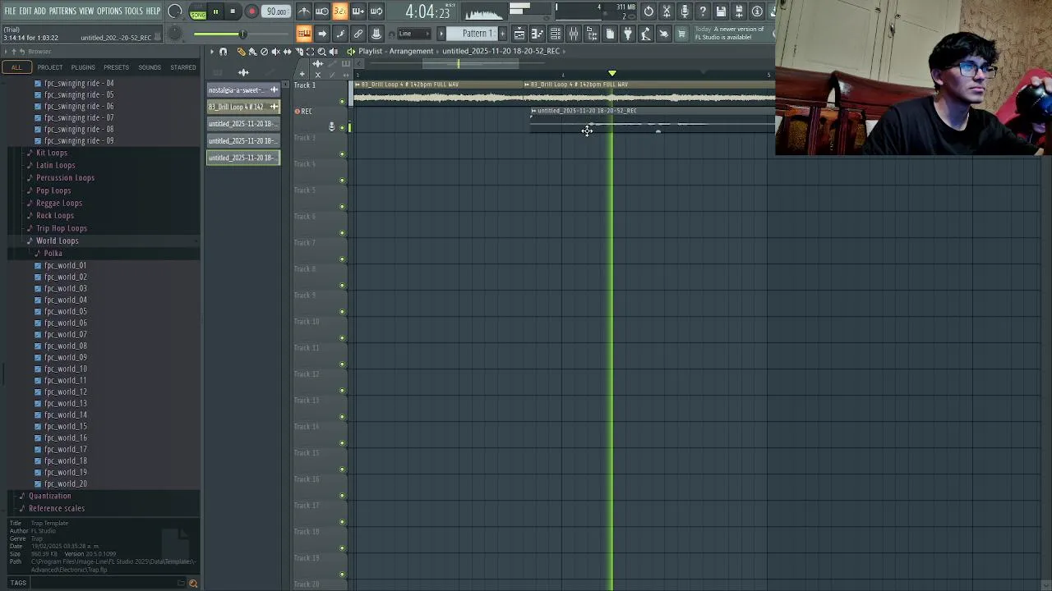Open the tempo tapper icon
1052x591 pixels.
click(x=645, y=34)
